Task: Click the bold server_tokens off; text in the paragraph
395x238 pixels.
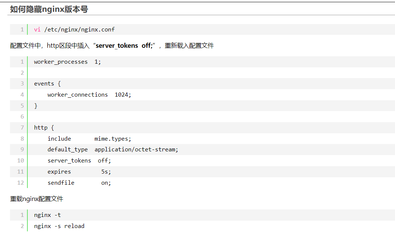Action: pyautogui.click(x=124, y=46)
